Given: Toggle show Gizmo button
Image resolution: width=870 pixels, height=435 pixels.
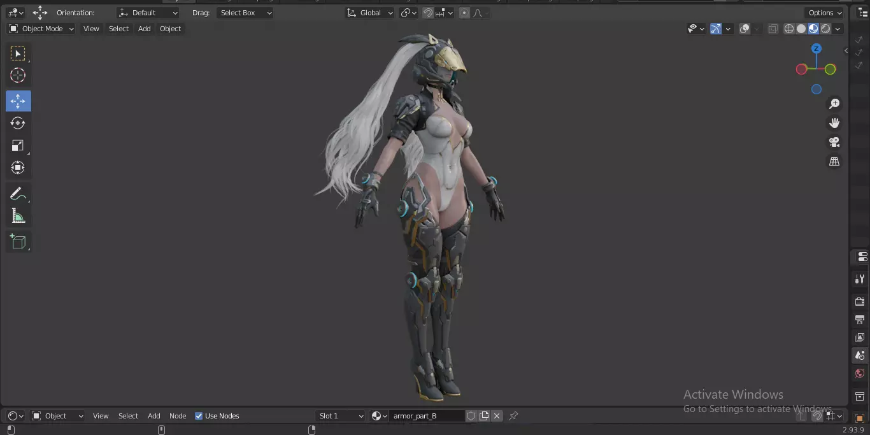Looking at the screenshot, I should click(x=716, y=29).
